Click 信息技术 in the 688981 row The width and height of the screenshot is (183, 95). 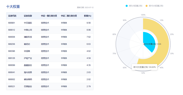[45, 23]
